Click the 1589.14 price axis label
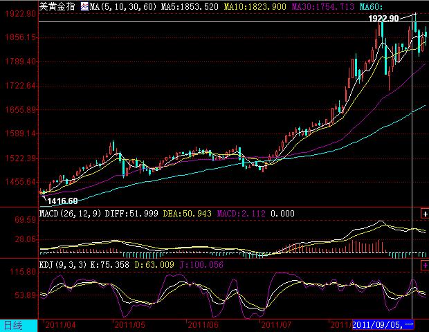Screen dimensions: 429x332 [x=21, y=133]
